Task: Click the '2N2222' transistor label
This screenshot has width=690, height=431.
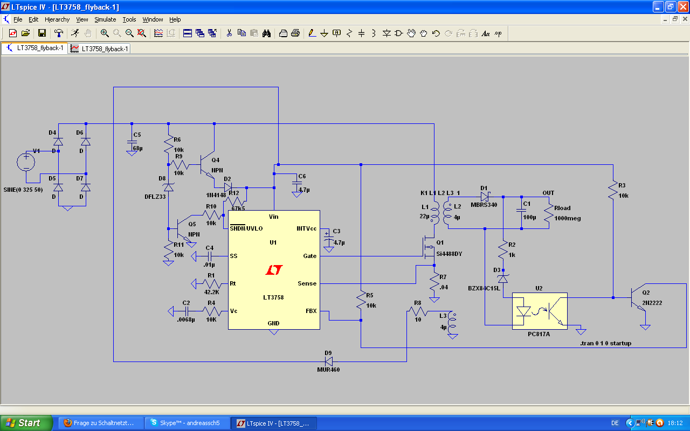Action: [652, 303]
